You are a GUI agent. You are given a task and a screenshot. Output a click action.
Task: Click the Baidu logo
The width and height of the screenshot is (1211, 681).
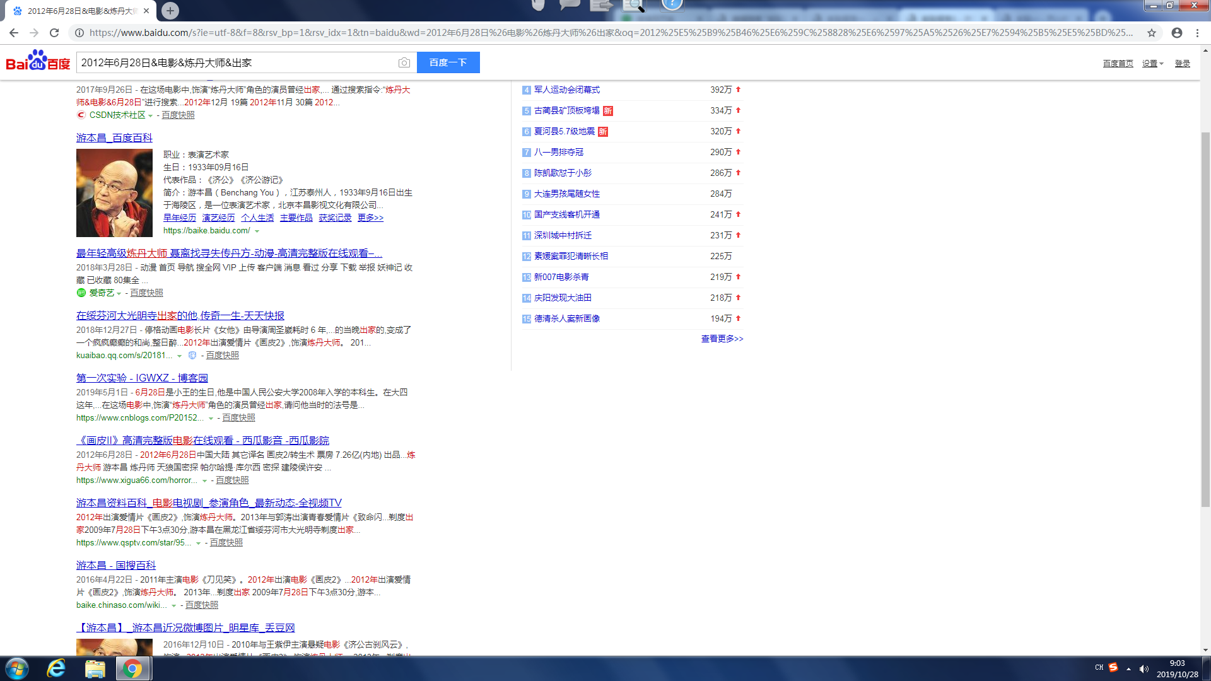[38, 61]
